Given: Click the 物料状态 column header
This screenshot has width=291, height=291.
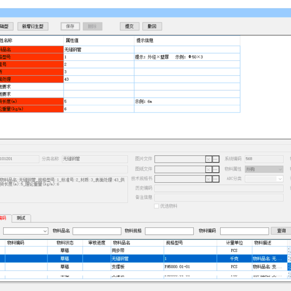Looking at the screenshot, I should (65, 243).
